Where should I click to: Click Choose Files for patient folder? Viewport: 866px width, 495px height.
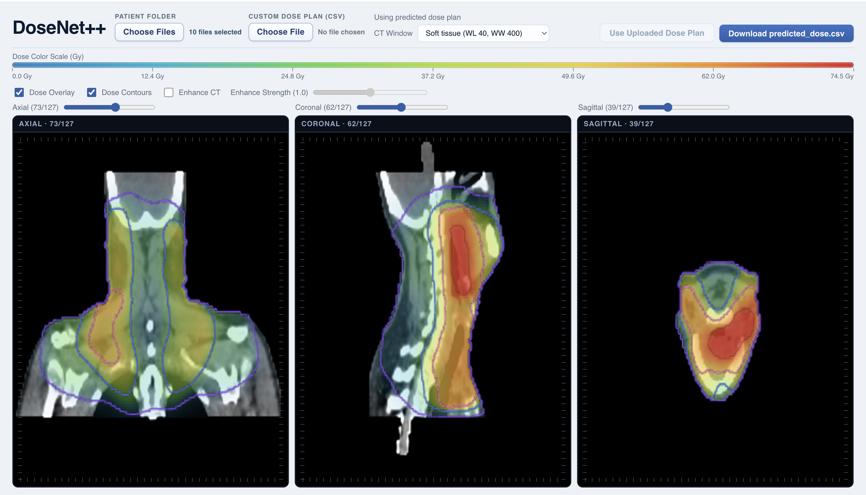coord(149,32)
